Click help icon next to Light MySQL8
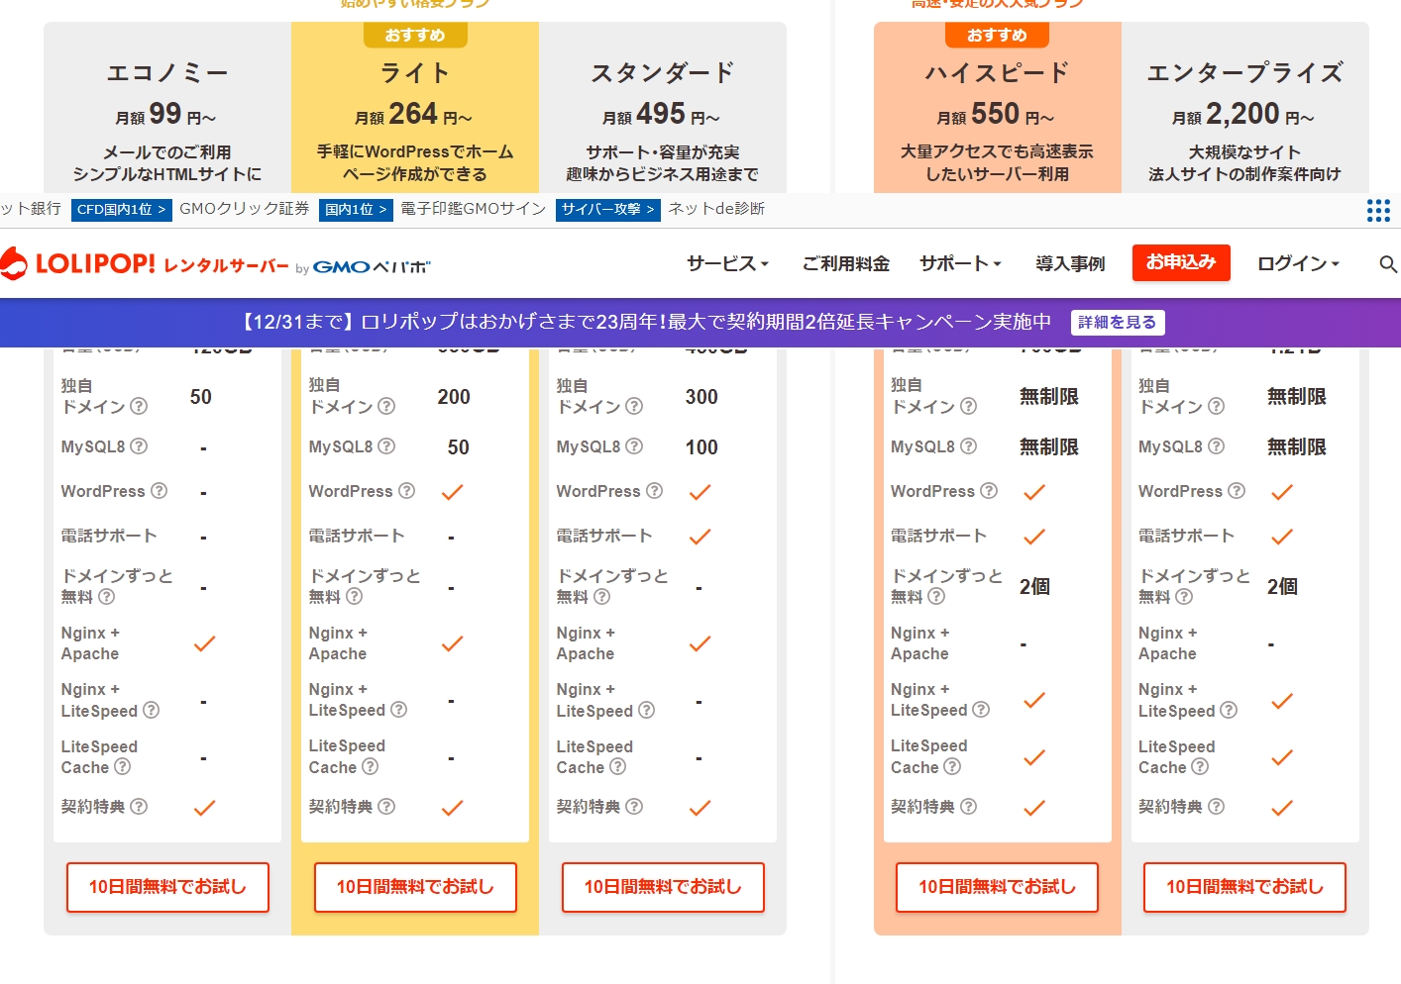 [386, 446]
